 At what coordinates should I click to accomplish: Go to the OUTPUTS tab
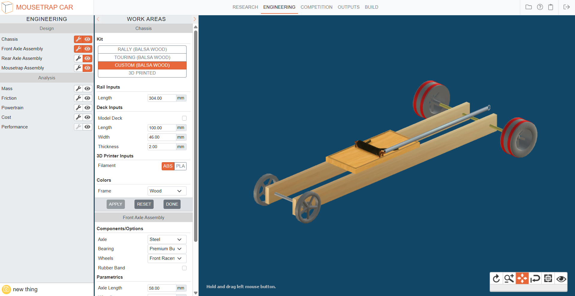tap(348, 7)
